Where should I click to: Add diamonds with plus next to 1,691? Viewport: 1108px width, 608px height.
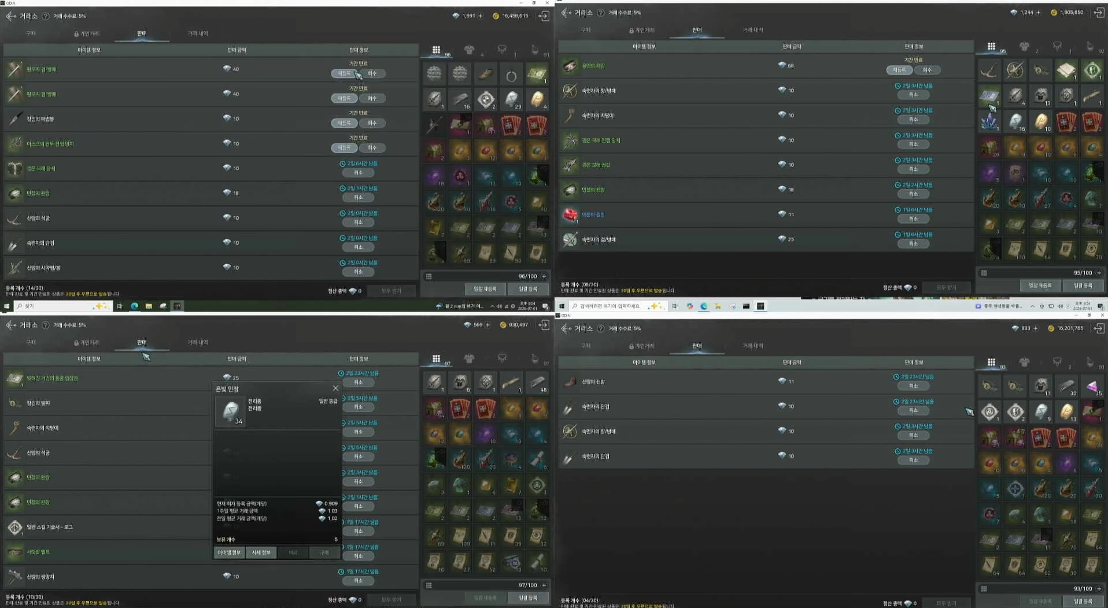pos(480,16)
